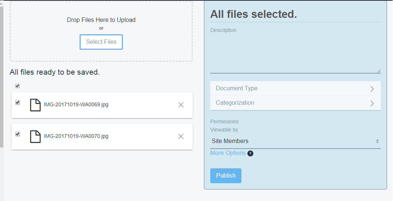Click the Select Files button

click(101, 42)
